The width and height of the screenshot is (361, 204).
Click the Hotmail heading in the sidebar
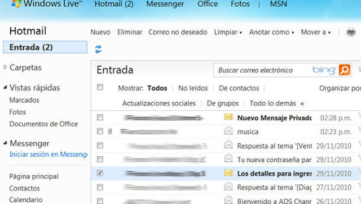click(28, 31)
